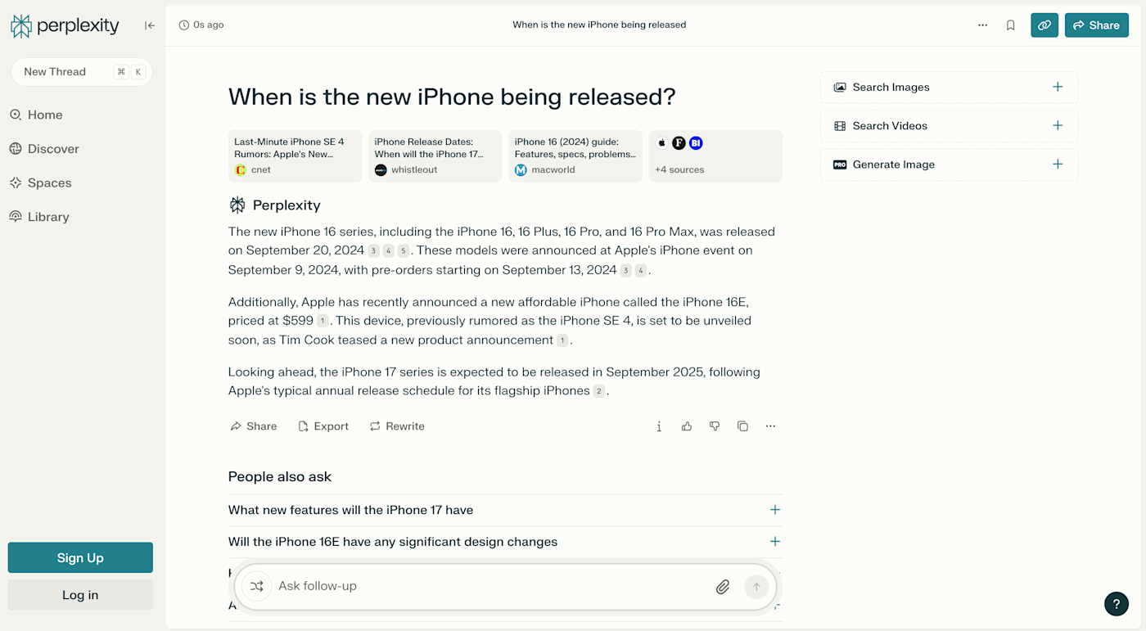Toggle the focus mode icon in the follow-up box
The image size is (1146, 631).
257,586
